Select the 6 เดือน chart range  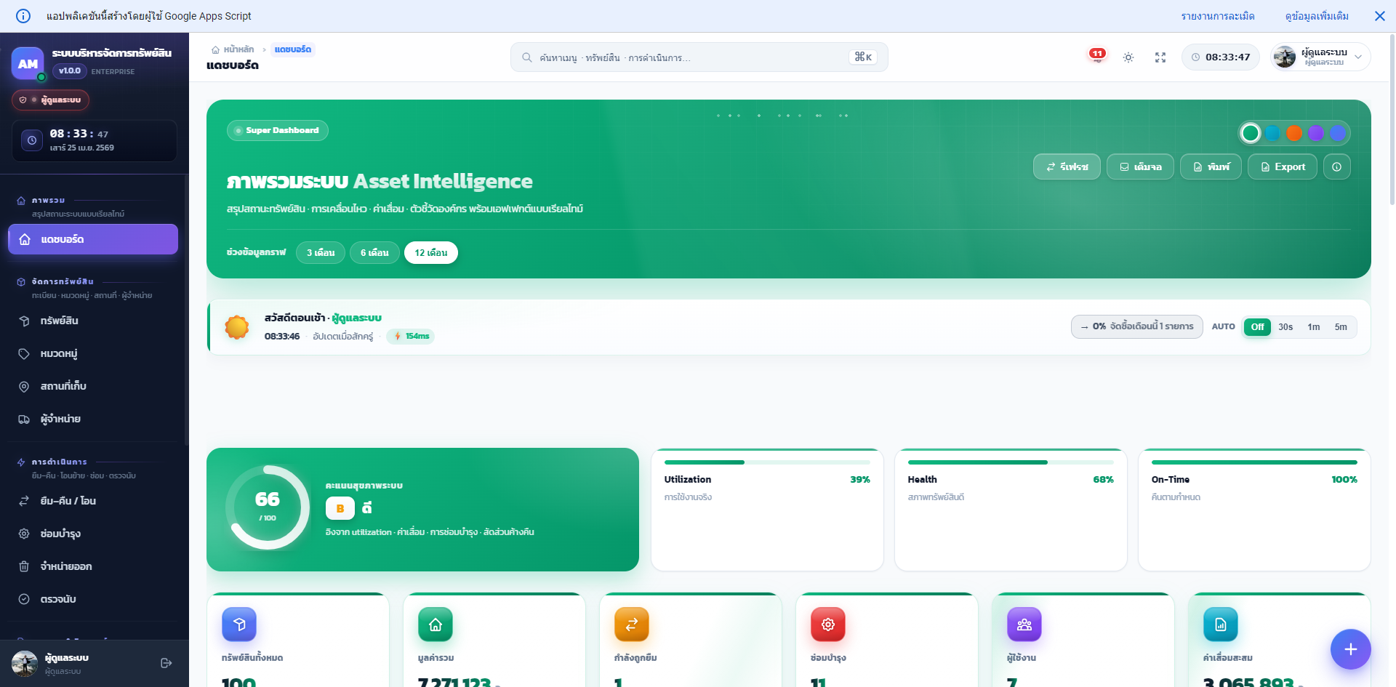pyautogui.click(x=374, y=253)
